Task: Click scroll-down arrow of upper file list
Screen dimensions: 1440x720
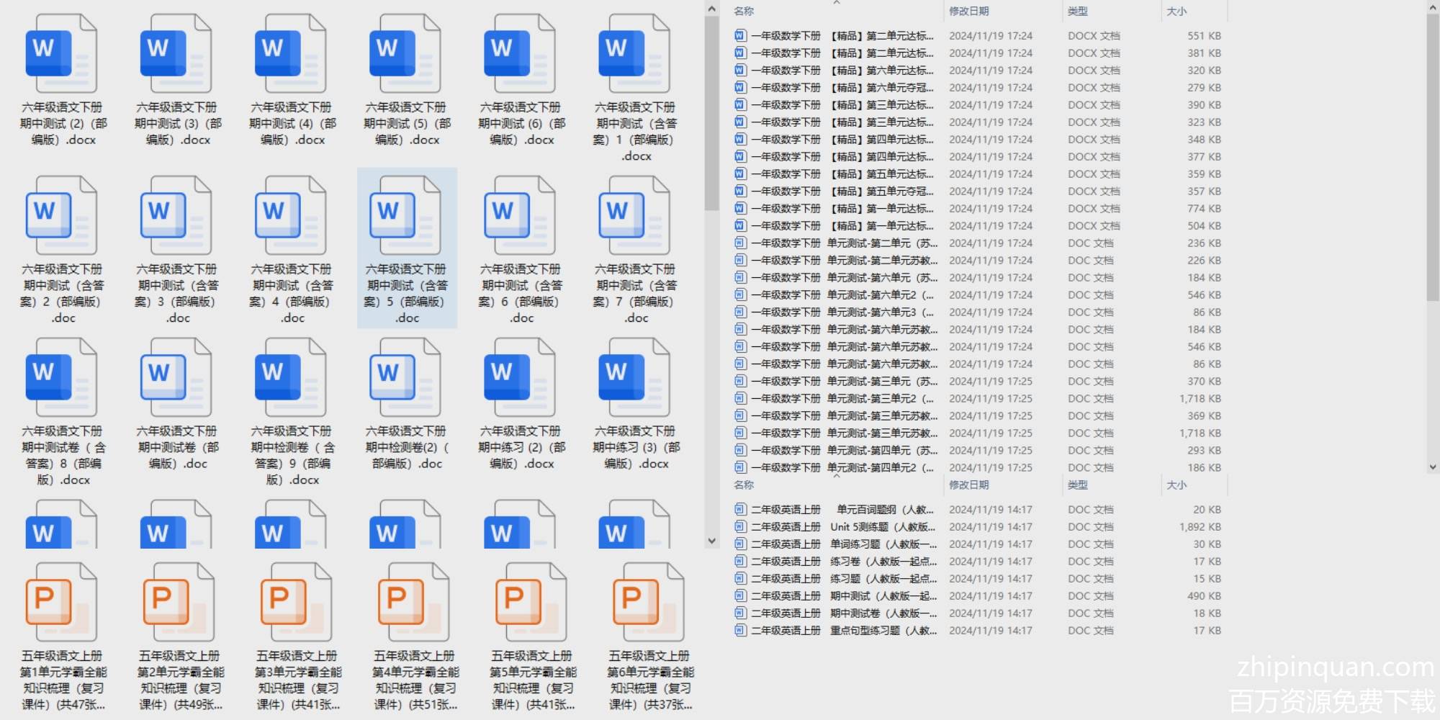Action: point(1432,467)
